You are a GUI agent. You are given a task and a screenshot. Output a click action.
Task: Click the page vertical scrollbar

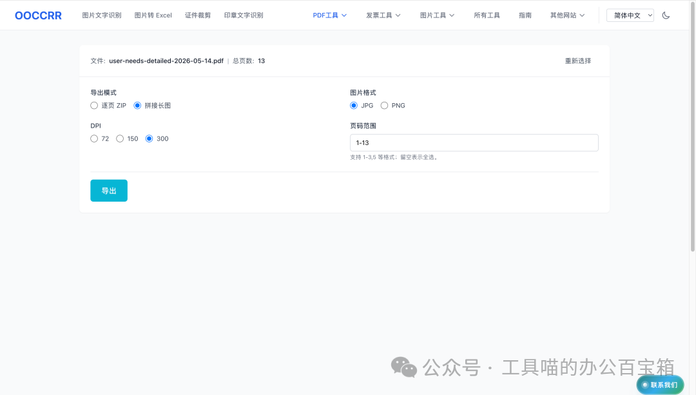pos(692,126)
